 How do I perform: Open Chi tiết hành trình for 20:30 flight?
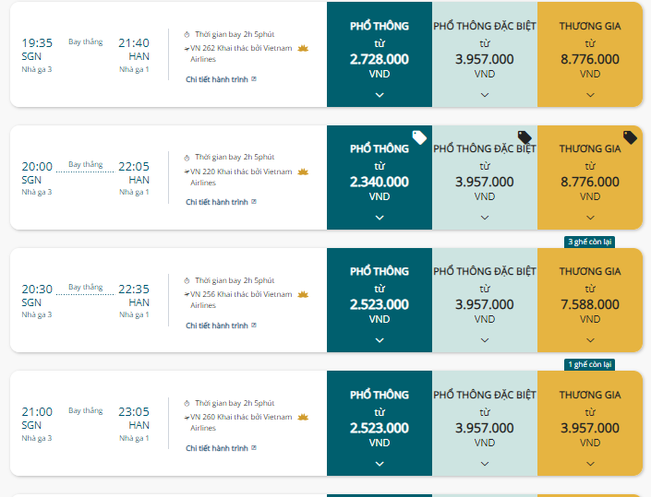click(x=217, y=325)
